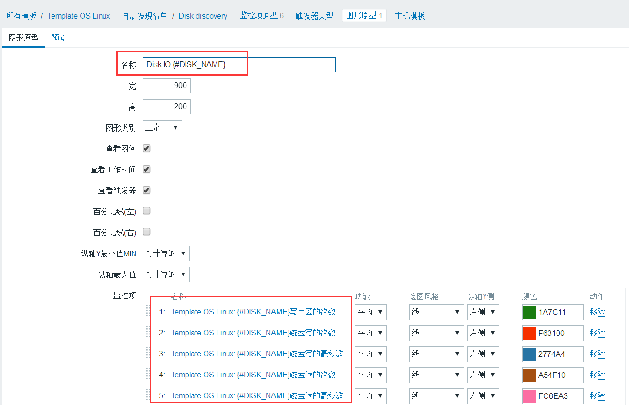This screenshot has height=405, width=629.
Task: Open the 图形原型 1 navigation tab
Action: click(364, 16)
